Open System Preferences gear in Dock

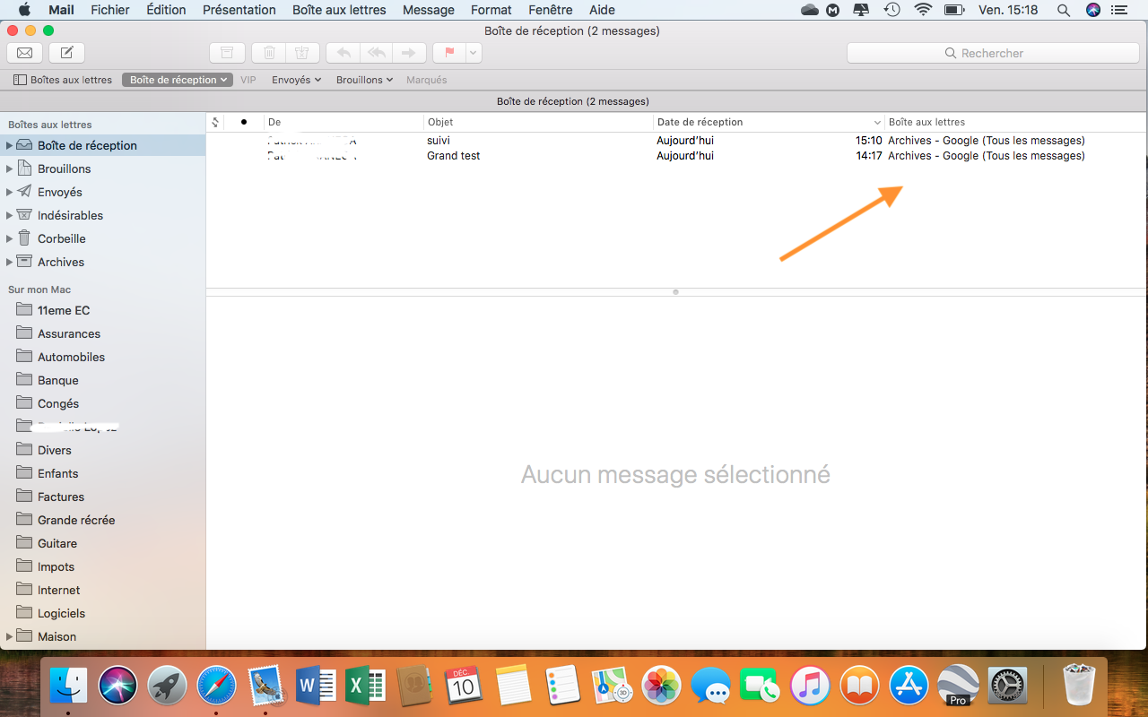coord(1007,687)
